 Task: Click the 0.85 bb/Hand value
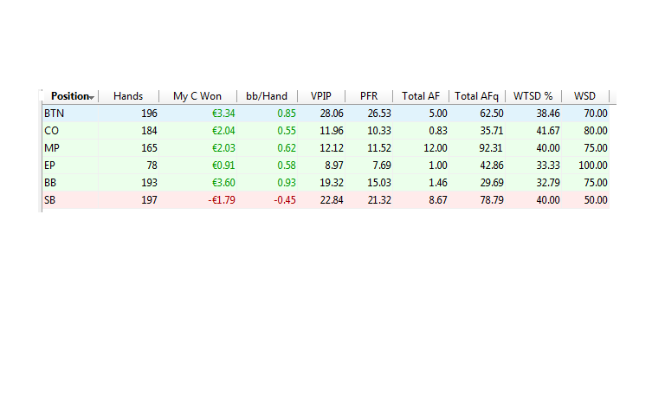click(x=287, y=114)
